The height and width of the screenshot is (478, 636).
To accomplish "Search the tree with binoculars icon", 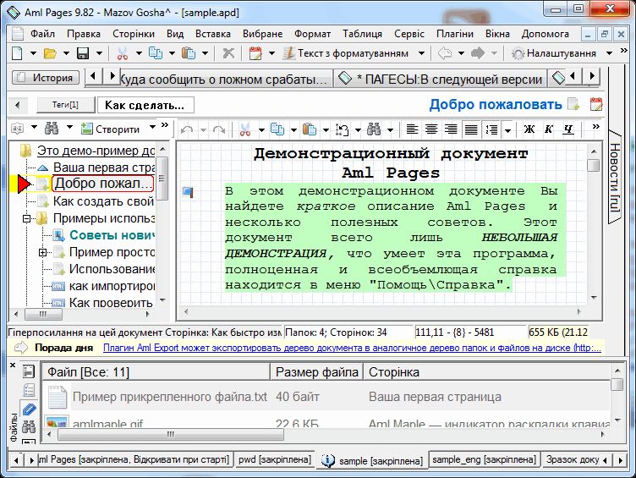I will (x=52, y=129).
